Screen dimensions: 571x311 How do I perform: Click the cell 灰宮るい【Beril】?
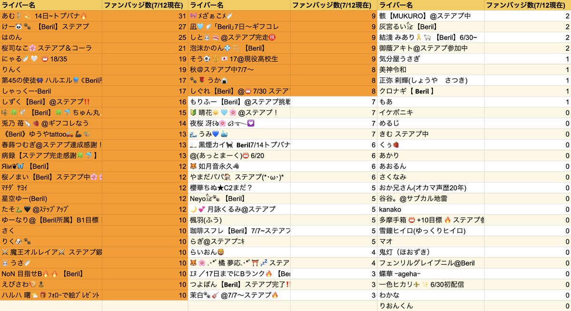point(431,27)
